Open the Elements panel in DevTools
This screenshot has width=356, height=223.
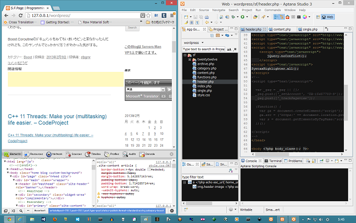click(x=13, y=153)
